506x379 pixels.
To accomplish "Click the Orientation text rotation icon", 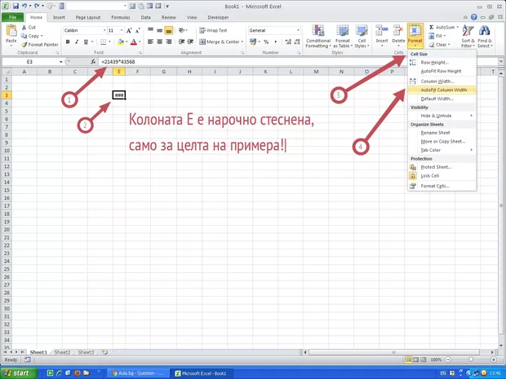I will coord(182,30).
